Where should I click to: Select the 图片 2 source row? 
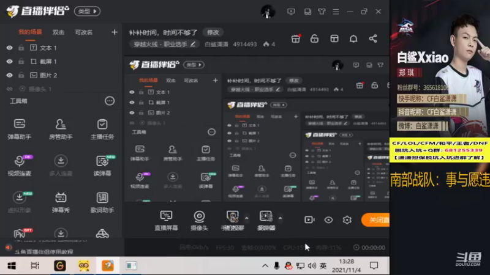(x=61, y=75)
